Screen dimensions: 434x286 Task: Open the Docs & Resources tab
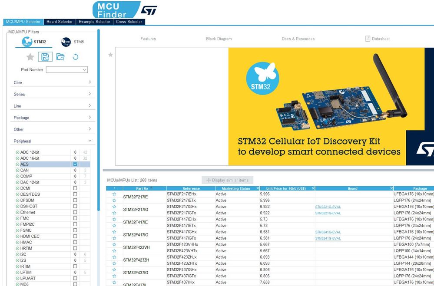298,39
